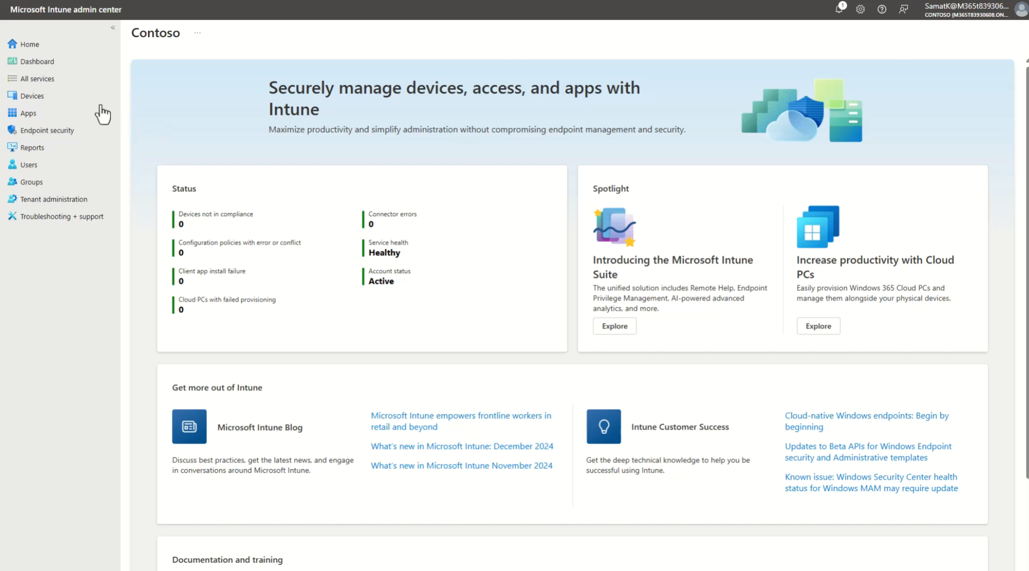Select the All services list icon
The image size is (1029, 571).
(12, 78)
